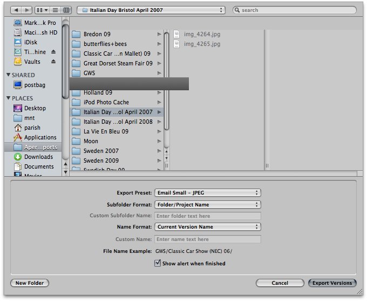
Task: Select the iPod Photo Cache folder
Action: click(117, 102)
